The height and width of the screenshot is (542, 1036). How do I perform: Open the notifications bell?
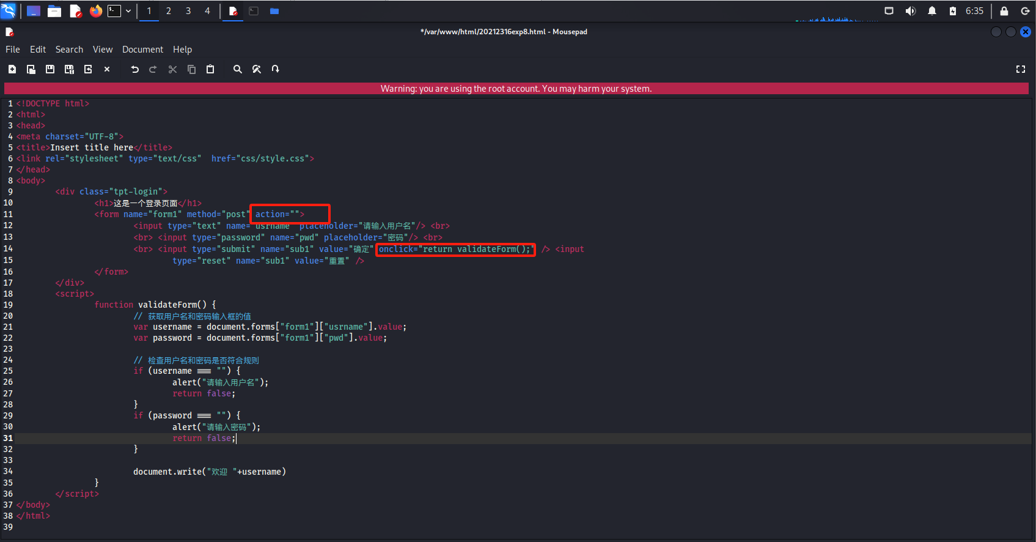point(931,11)
